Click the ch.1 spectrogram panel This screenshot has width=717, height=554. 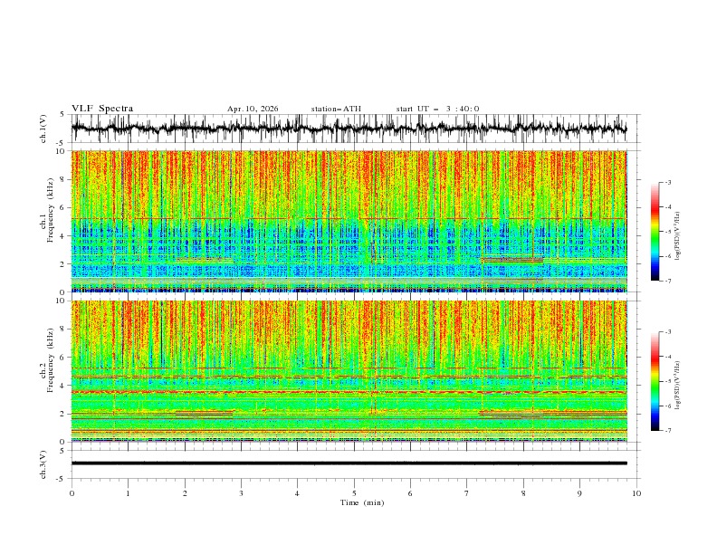[x=349, y=221]
